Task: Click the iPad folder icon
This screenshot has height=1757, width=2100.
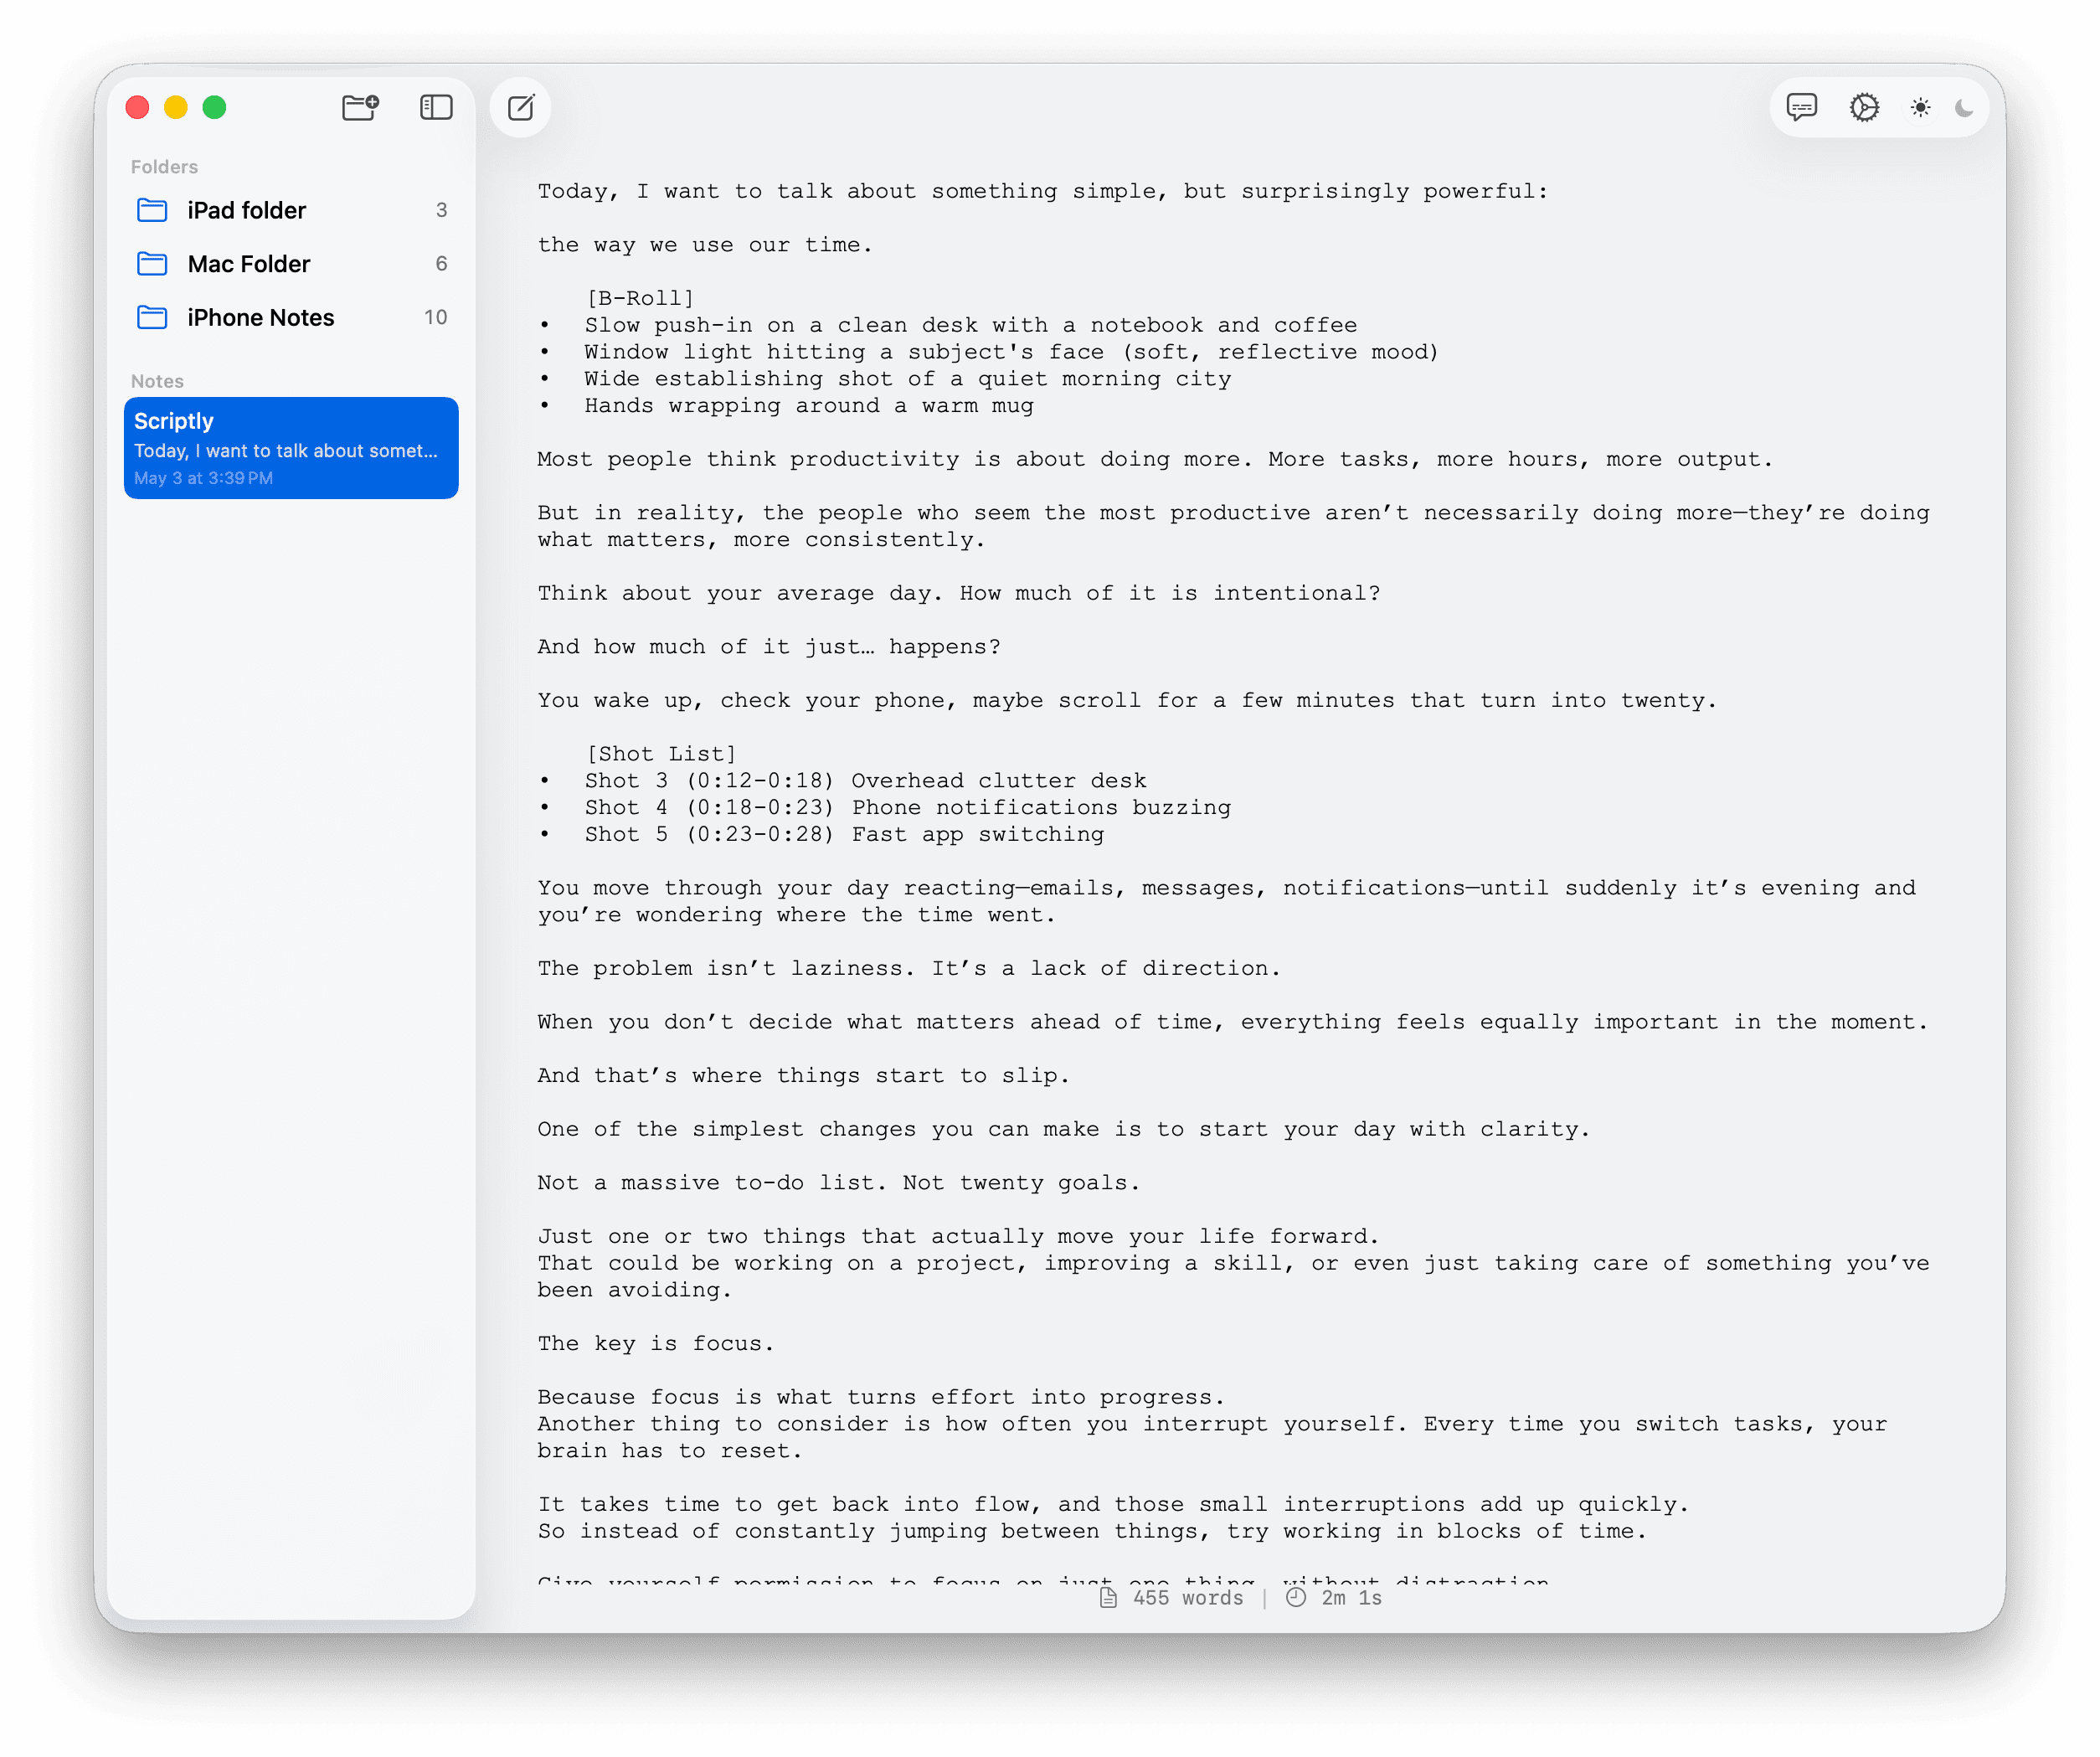Action: [x=152, y=210]
